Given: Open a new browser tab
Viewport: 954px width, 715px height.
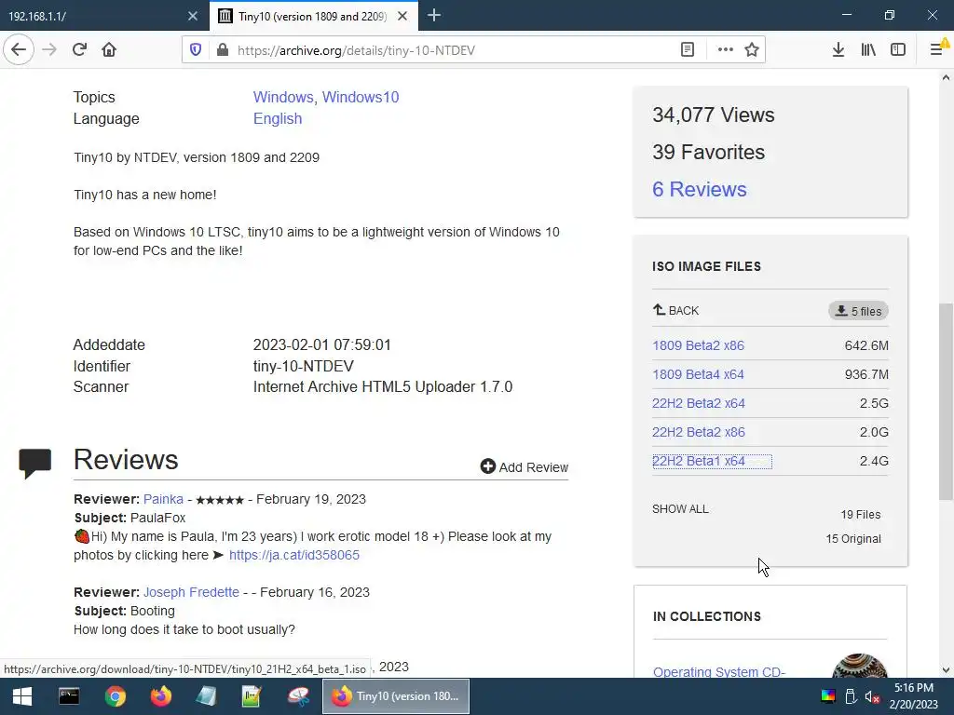Looking at the screenshot, I should point(434,16).
